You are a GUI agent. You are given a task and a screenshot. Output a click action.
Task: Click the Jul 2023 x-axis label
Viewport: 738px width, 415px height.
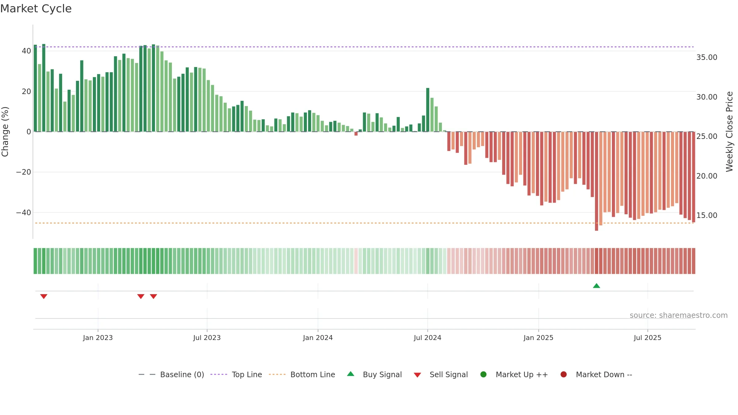pyautogui.click(x=207, y=338)
